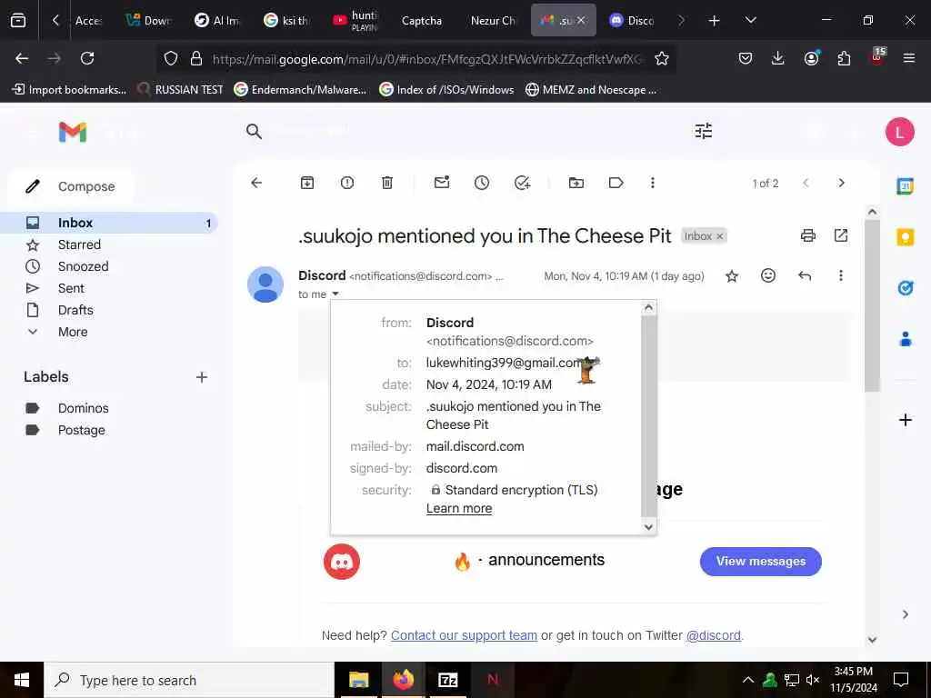Open 7-Zip from the taskbar

pyautogui.click(x=447, y=680)
